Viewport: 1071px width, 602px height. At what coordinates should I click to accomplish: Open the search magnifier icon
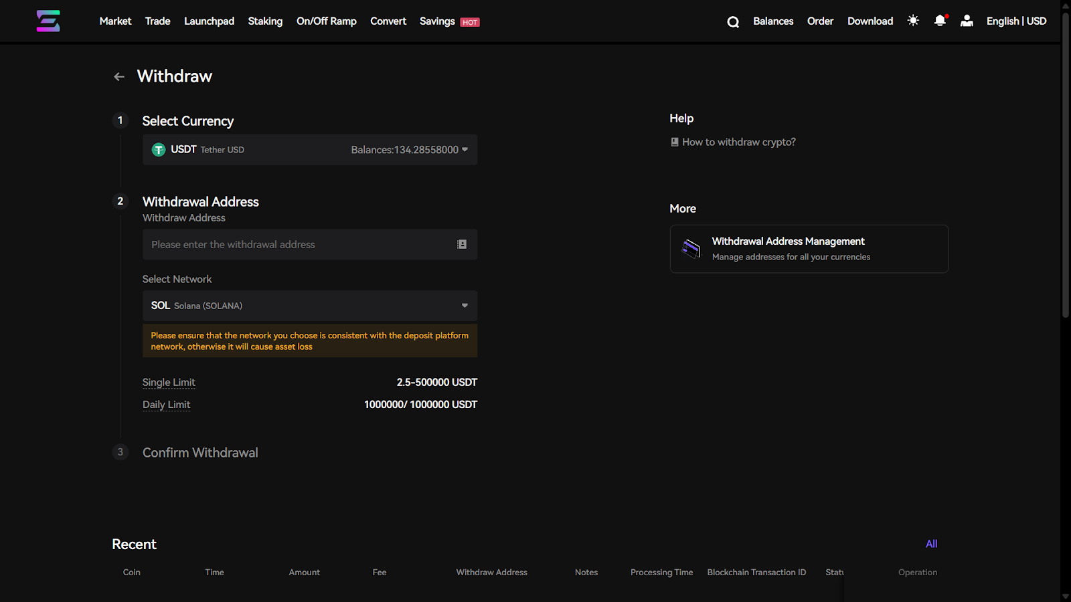(733, 22)
